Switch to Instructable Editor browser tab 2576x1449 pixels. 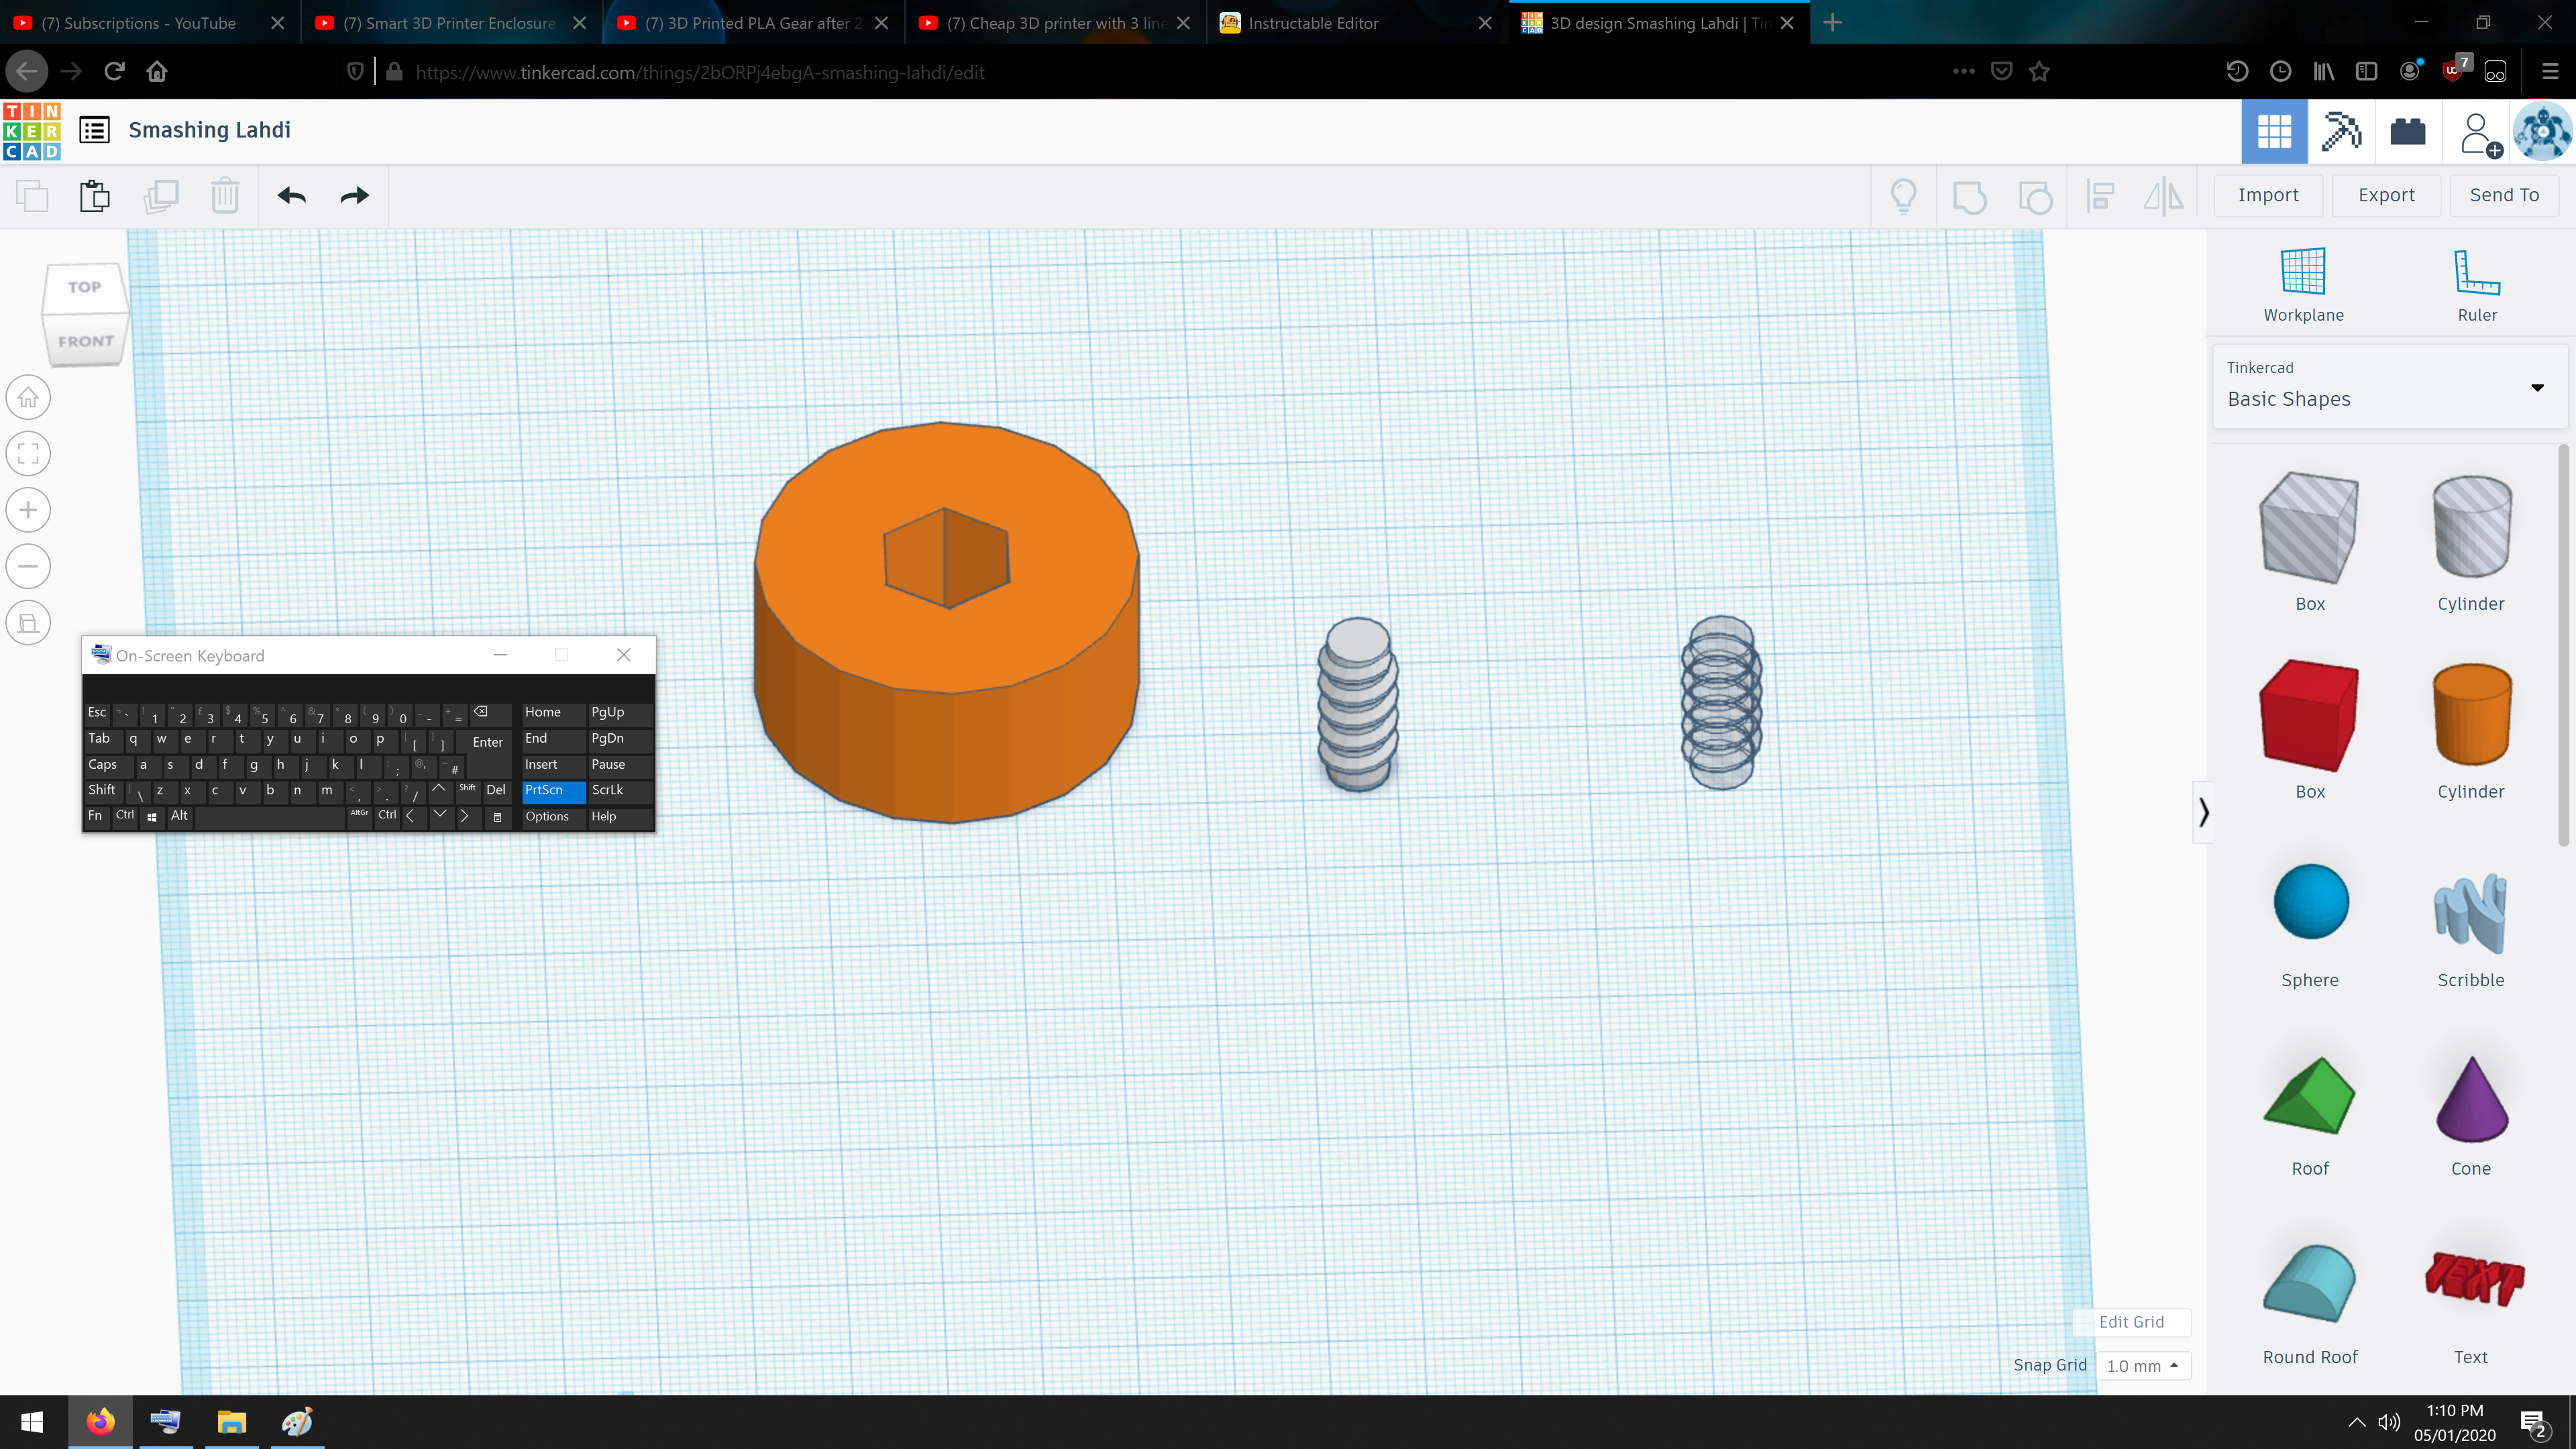click(x=1312, y=23)
